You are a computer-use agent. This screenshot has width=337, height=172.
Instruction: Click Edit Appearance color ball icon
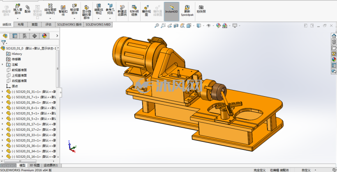coord(218,26)
